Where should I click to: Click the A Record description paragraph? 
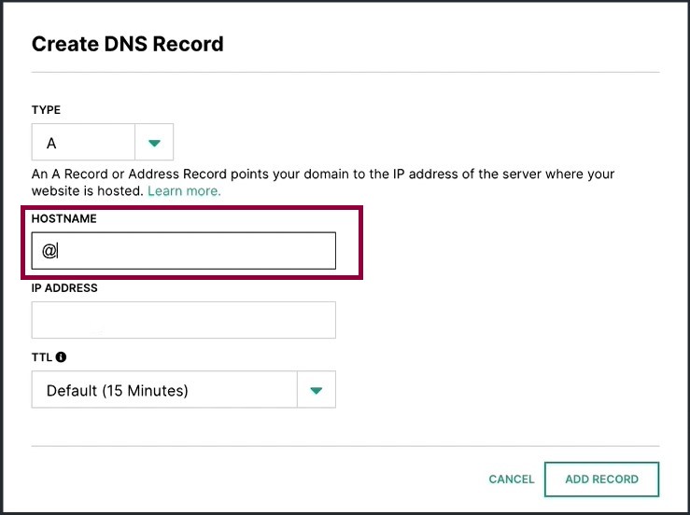coord(323,183)
